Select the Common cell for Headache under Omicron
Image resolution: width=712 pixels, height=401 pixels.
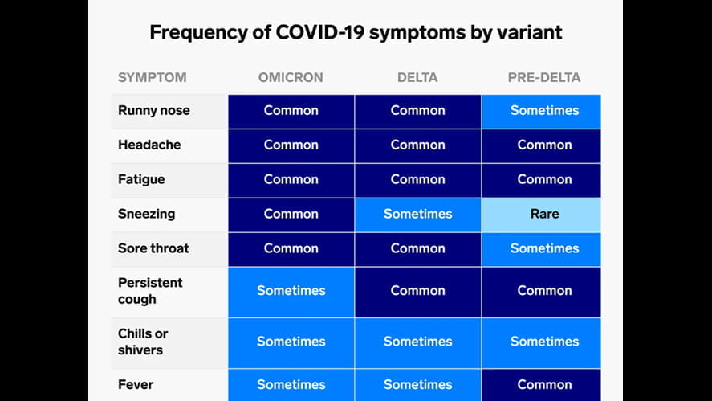(291, 145)
